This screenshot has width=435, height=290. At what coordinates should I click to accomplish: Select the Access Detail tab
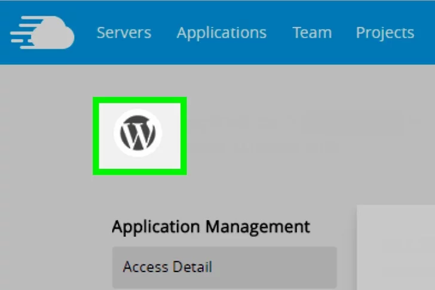tap(224, 267)
